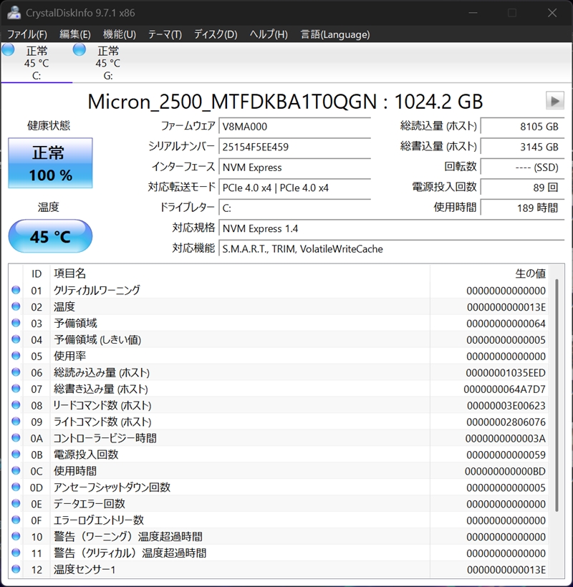Open the ファイル(F) menu
The width and height of the screenshot is (573, 587).
(x=27, y=34)
